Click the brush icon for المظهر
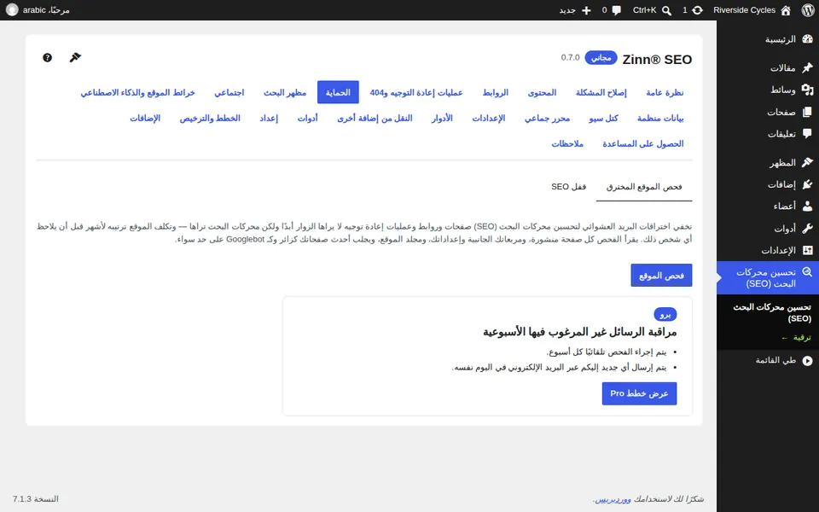This screenshot has height=512, width=819. tap(807, 162)
